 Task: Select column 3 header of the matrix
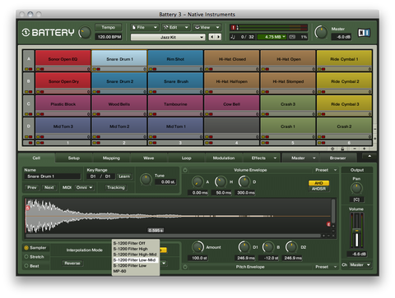pyautogui.click(x=180, y=143)
